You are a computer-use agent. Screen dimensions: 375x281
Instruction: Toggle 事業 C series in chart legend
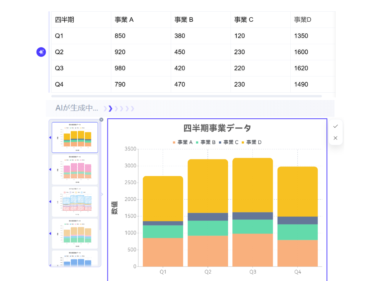[x=229, y=142]
